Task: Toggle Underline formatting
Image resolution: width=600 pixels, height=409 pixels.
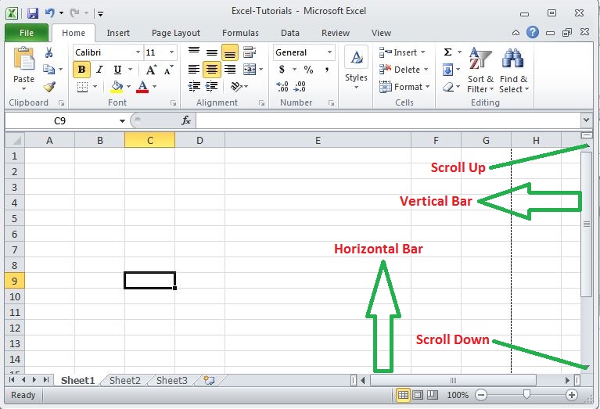Action: coord(118,70)
